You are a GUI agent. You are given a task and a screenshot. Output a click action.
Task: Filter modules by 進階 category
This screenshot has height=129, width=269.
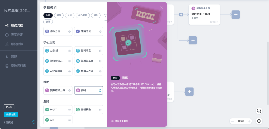[48, 22]
